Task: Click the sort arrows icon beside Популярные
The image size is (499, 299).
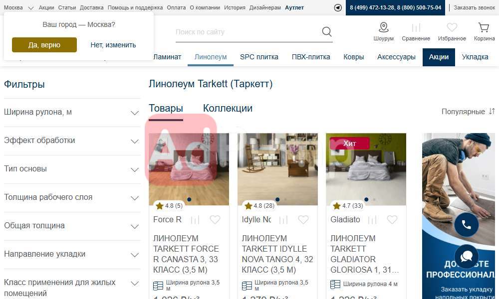Action: (x=492, y=111)
